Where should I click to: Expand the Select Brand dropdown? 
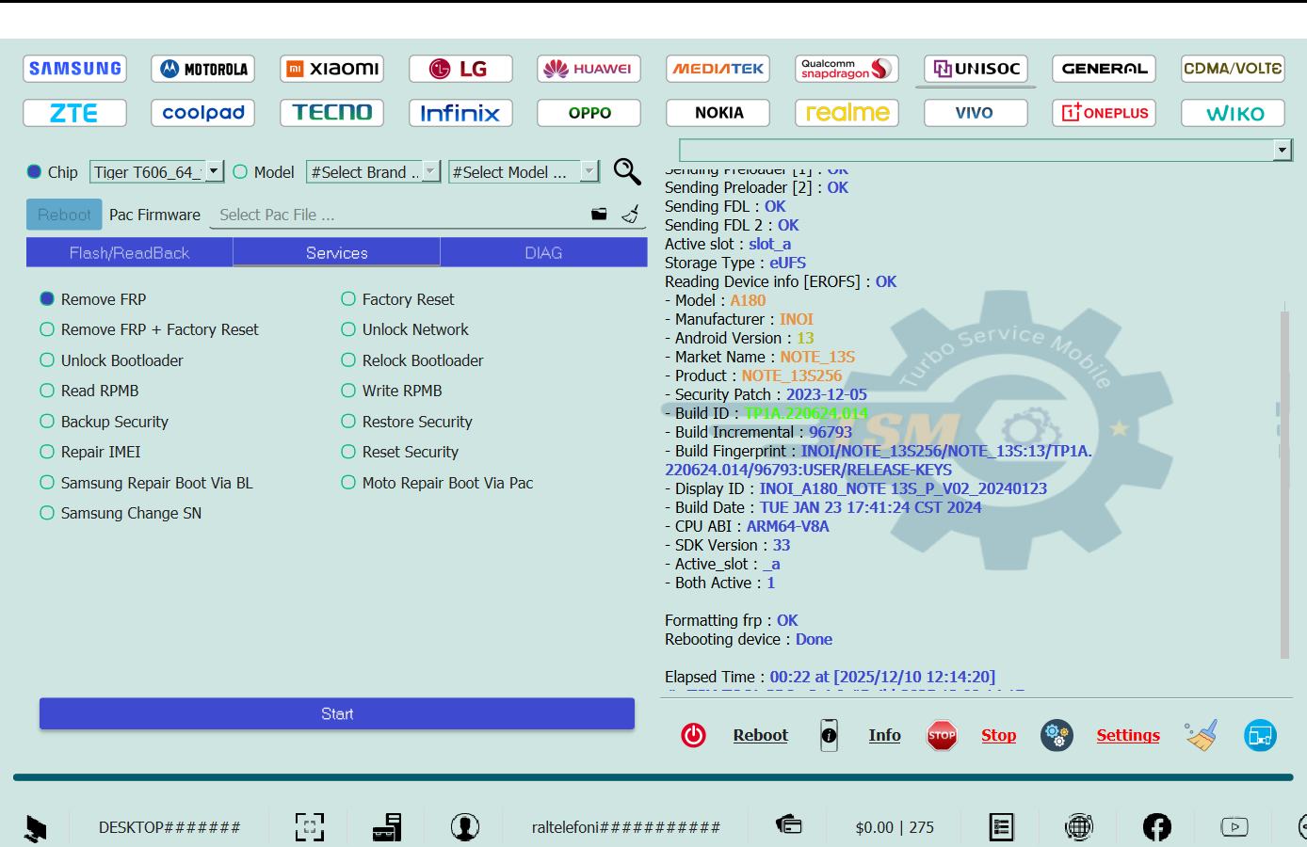[x=373, y=171]
